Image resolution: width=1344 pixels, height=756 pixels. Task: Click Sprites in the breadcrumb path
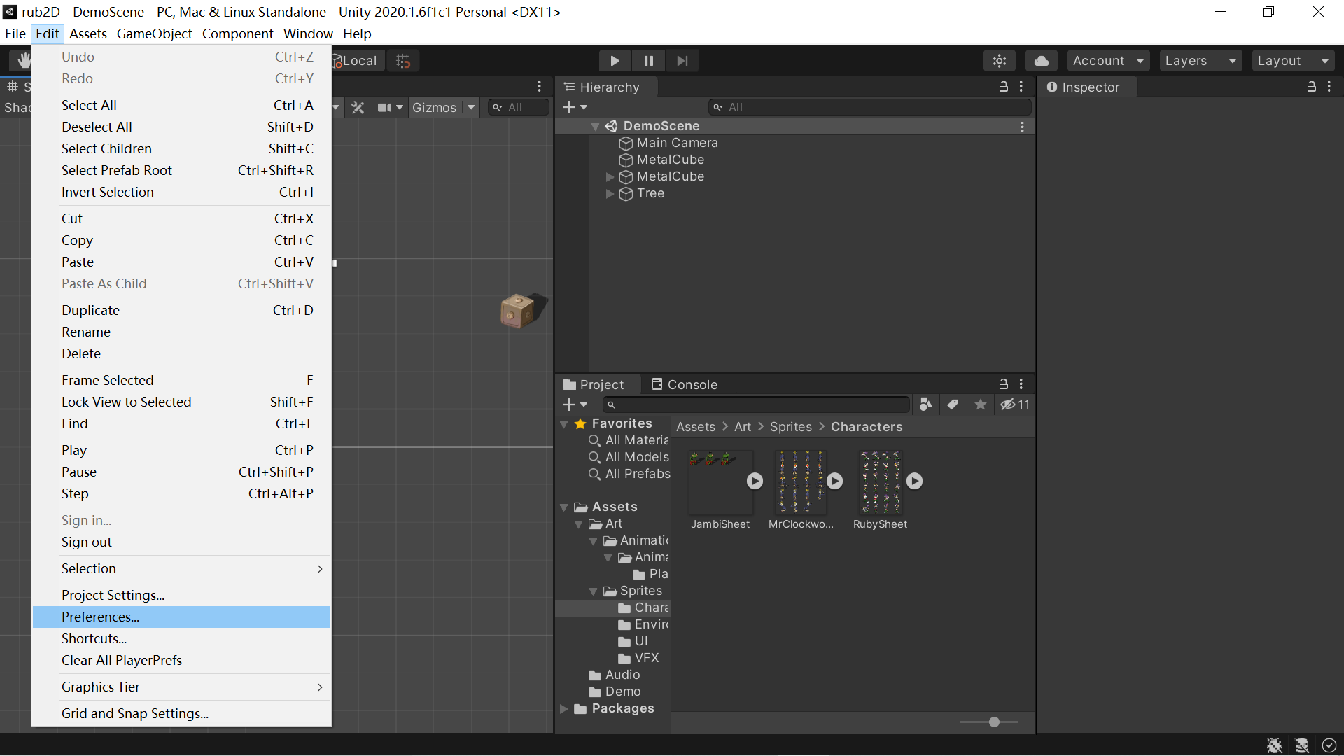click(790, 427)
